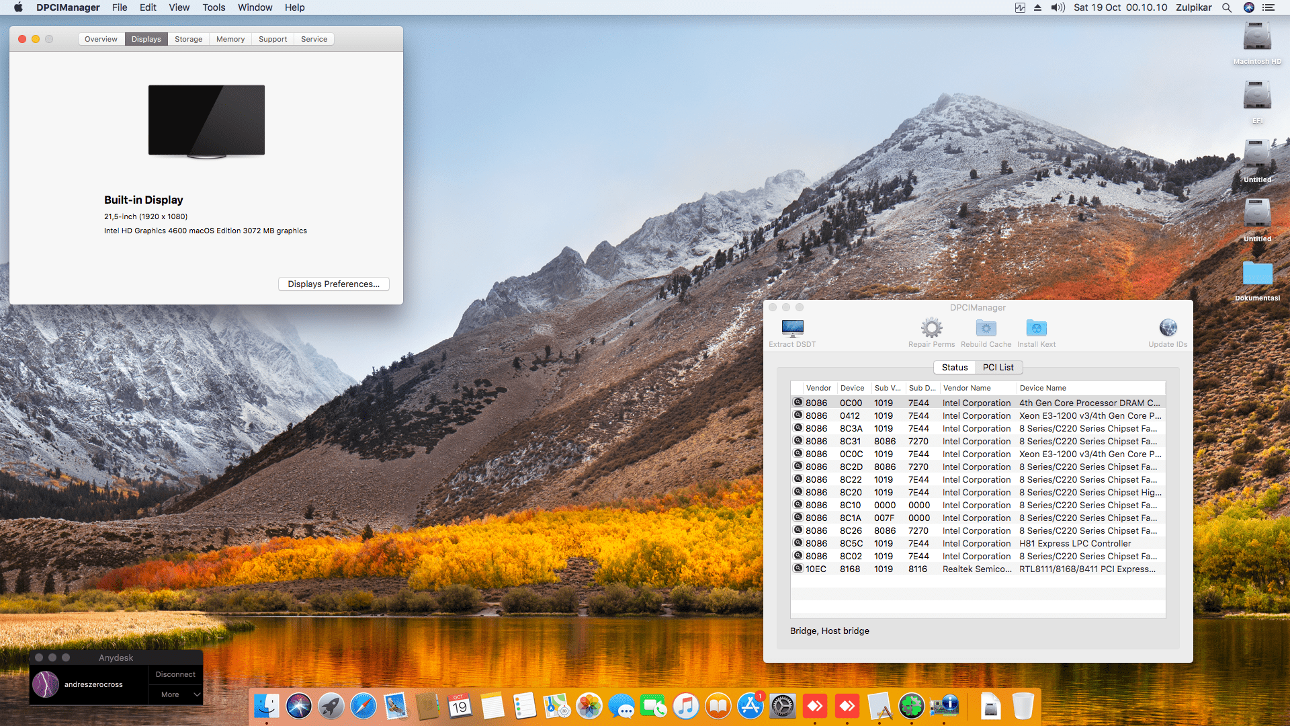Viewport: 1290px width, 726px height.
Task: Open Macintosh HD drive on desktop
Action: click(x=1257, y=37)
